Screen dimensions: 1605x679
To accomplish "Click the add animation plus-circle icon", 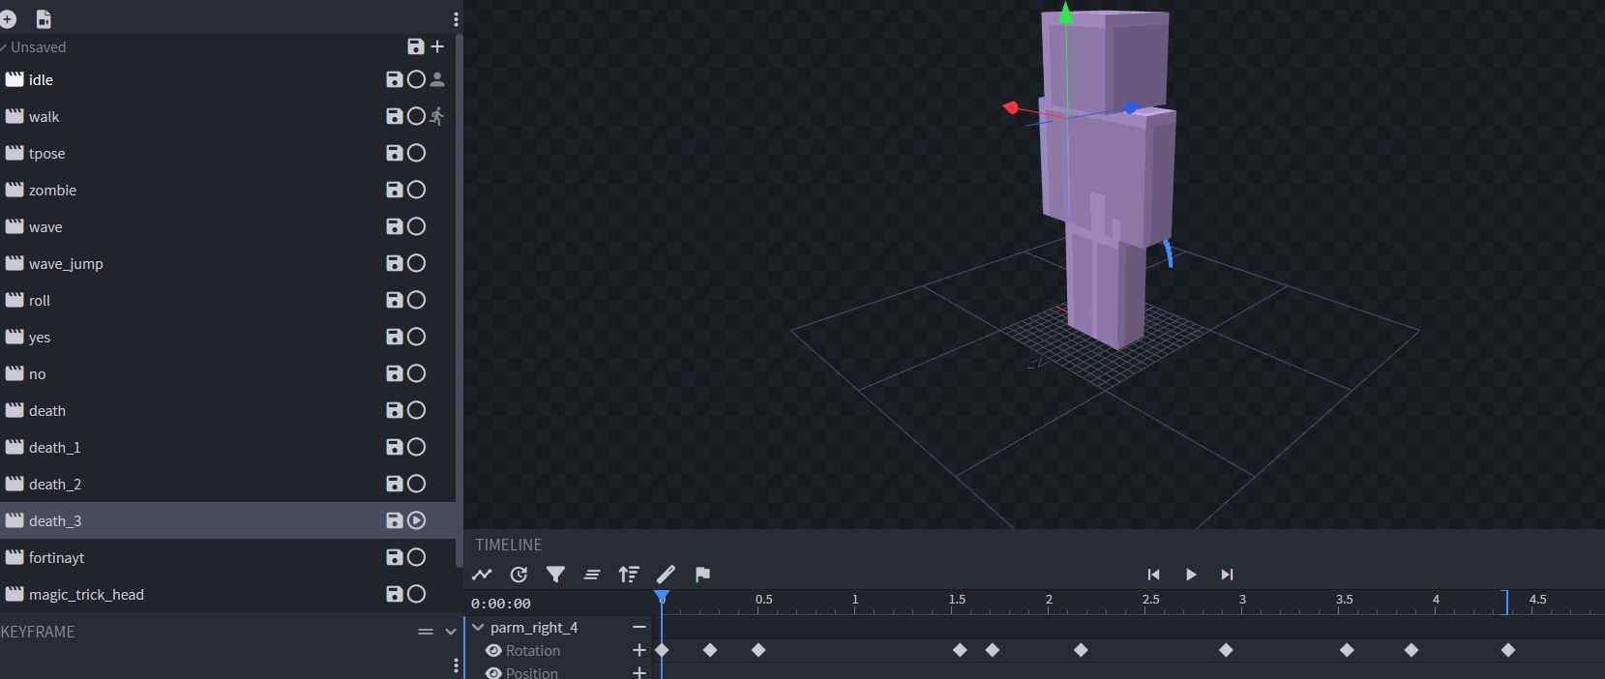I will [x=9, y=18].
